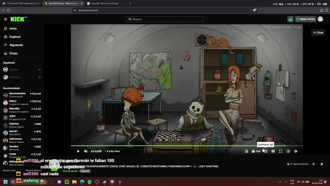Click the Windows taskbar search box
This screenshot has height=186, width=330.
28,182
